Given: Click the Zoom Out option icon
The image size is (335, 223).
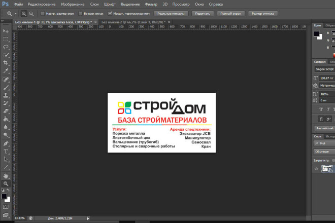Looking at the screenshot, I should (x=31, y=14).
